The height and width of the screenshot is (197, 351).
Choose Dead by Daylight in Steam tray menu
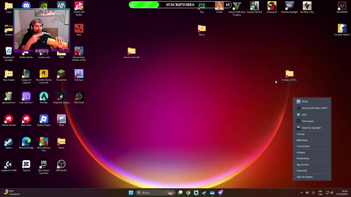click(312, 128)
